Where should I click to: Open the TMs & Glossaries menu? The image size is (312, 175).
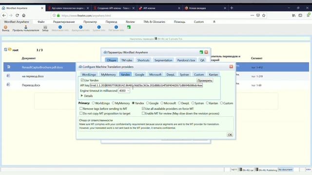[x=155, y=22]
